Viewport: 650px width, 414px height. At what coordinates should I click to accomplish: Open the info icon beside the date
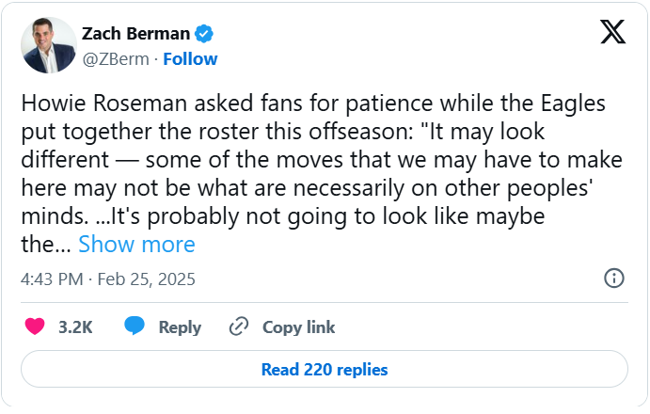(x=613, y=279)
